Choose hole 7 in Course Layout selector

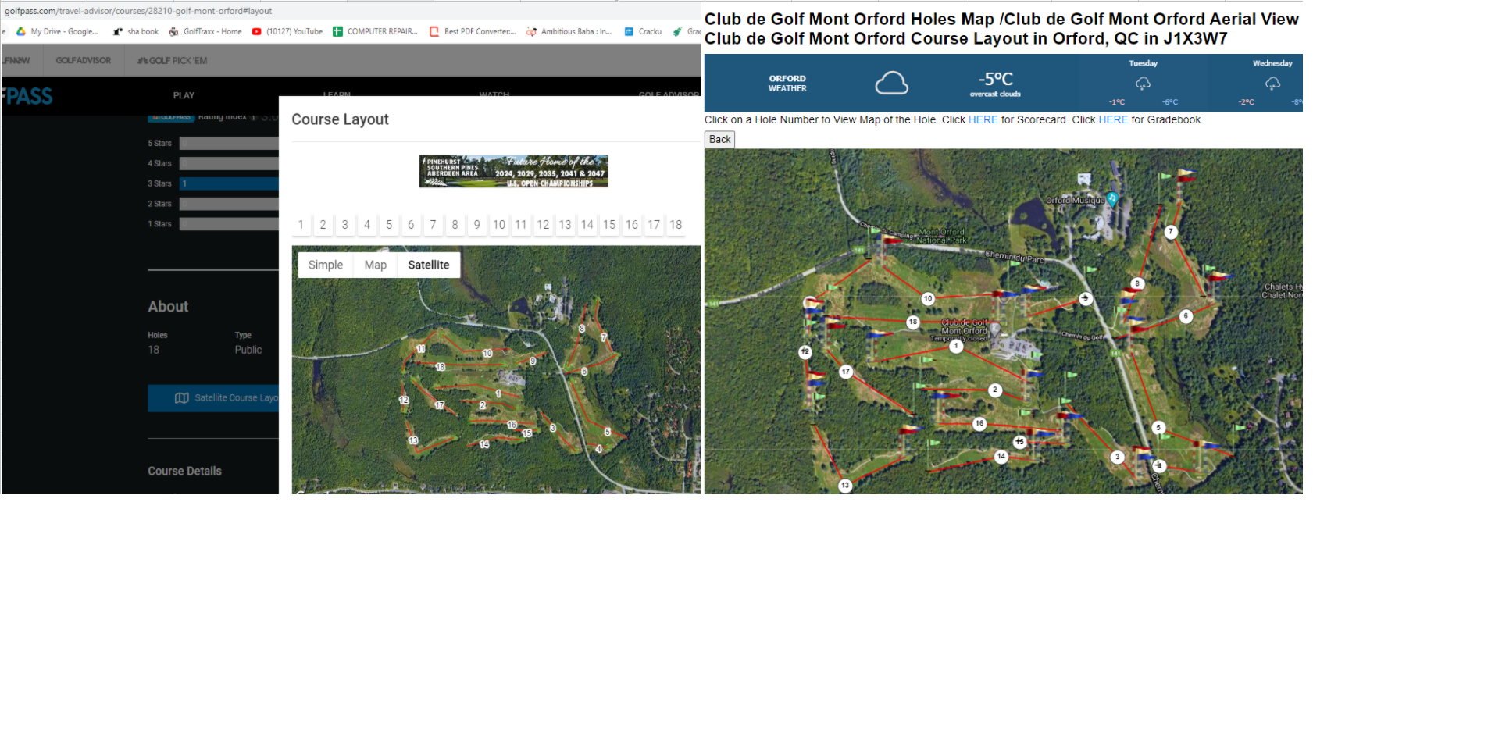click(433, 225)
